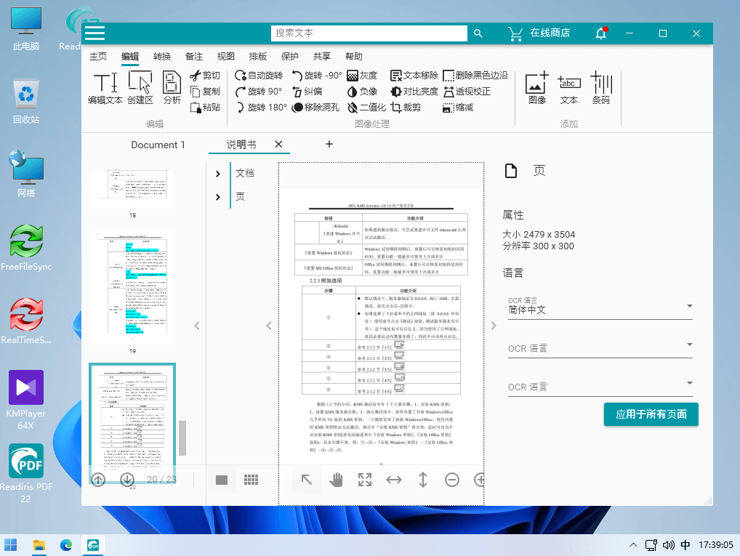Open the notifications bell
This screenshot has width=740, height=556.
click(x=600, y=33)
